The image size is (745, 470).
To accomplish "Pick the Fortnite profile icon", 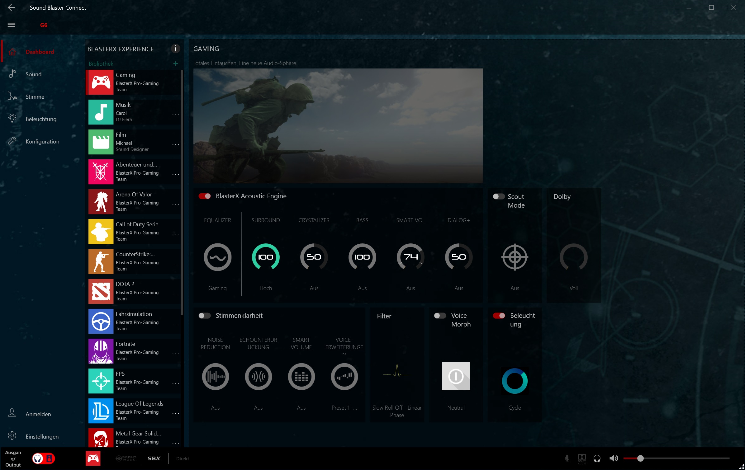I will click(101, 351).
